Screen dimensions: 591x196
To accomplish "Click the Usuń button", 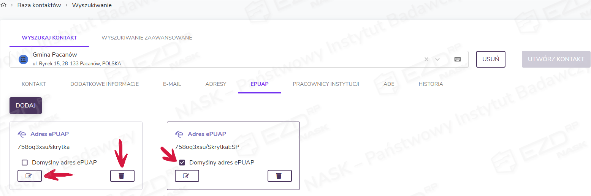I will coord(491,59).
